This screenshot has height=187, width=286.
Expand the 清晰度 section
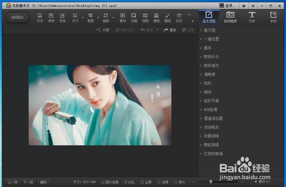pos(241,75)
